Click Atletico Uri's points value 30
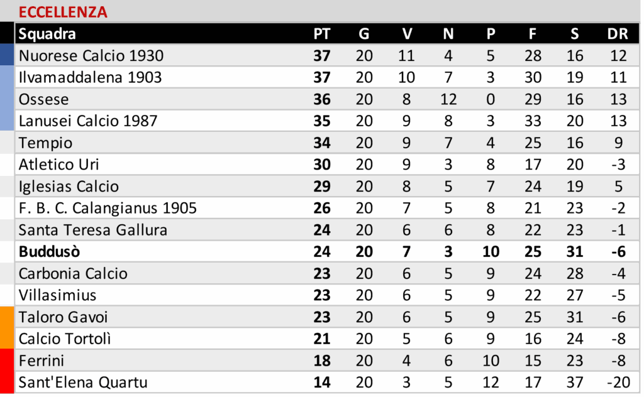Image resolution: width=644 pixels, height=397 pixels. [321, 165]
